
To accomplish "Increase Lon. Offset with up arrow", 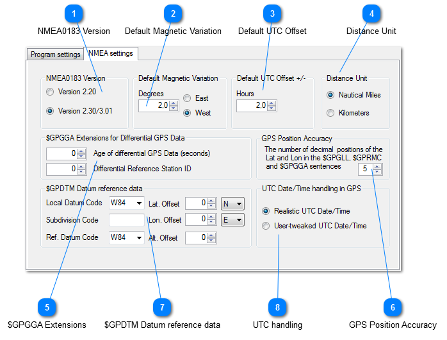I will [211, 217].
